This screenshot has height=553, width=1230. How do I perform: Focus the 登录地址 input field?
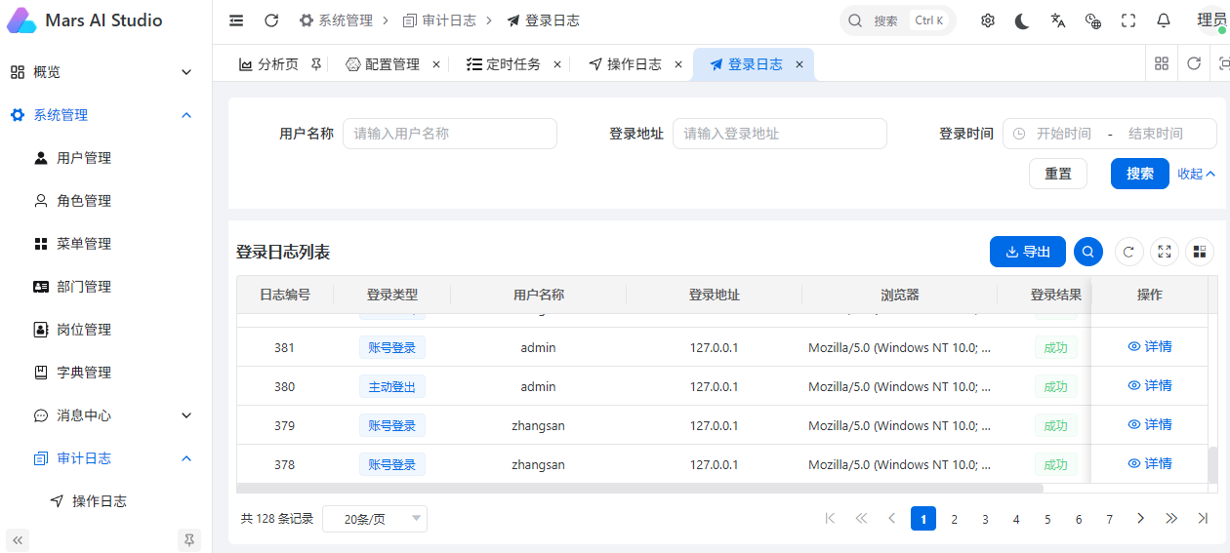[x=780, y=134]
